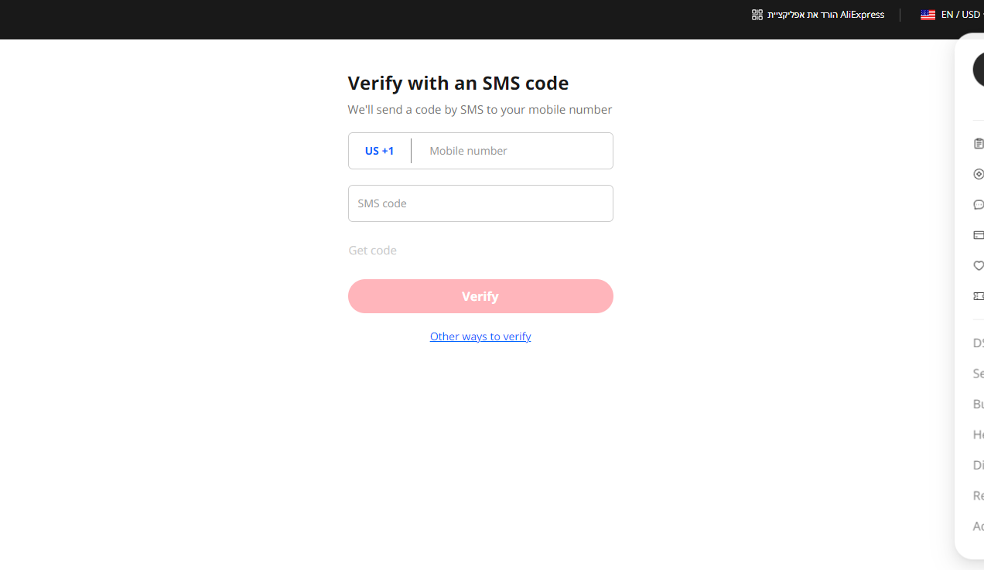Viewport: 984px width, 570px height.
Task: Click the payment card icon
Action: click(x=979, y=235)
